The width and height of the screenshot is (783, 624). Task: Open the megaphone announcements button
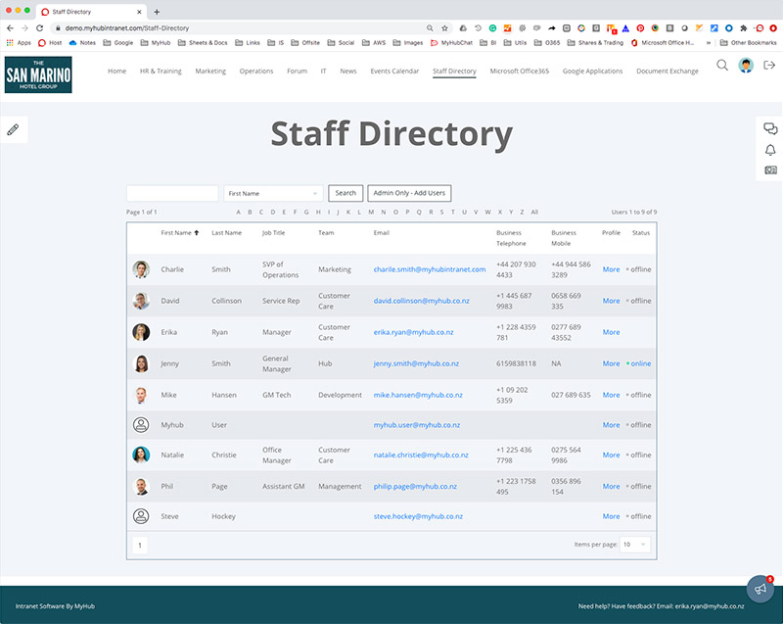760,589
